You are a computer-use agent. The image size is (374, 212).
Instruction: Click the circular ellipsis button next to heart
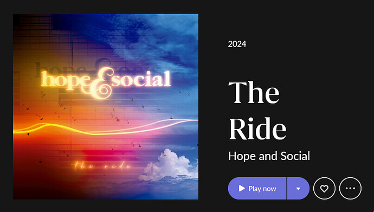pos(350,188)
